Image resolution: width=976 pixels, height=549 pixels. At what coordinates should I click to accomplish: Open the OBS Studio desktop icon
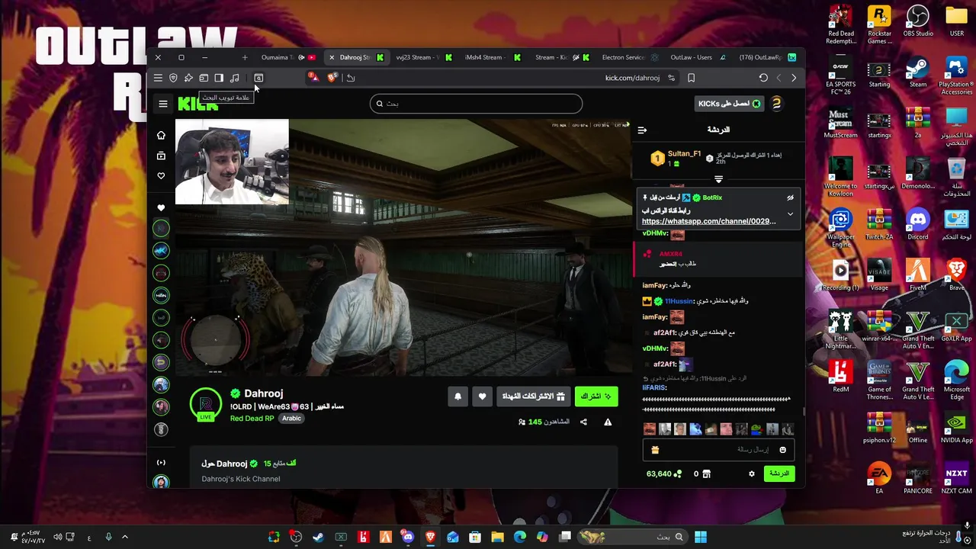[x=918, y=21]
